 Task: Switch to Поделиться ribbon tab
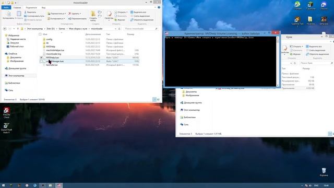pyautogui.click(x=31, y=7)
